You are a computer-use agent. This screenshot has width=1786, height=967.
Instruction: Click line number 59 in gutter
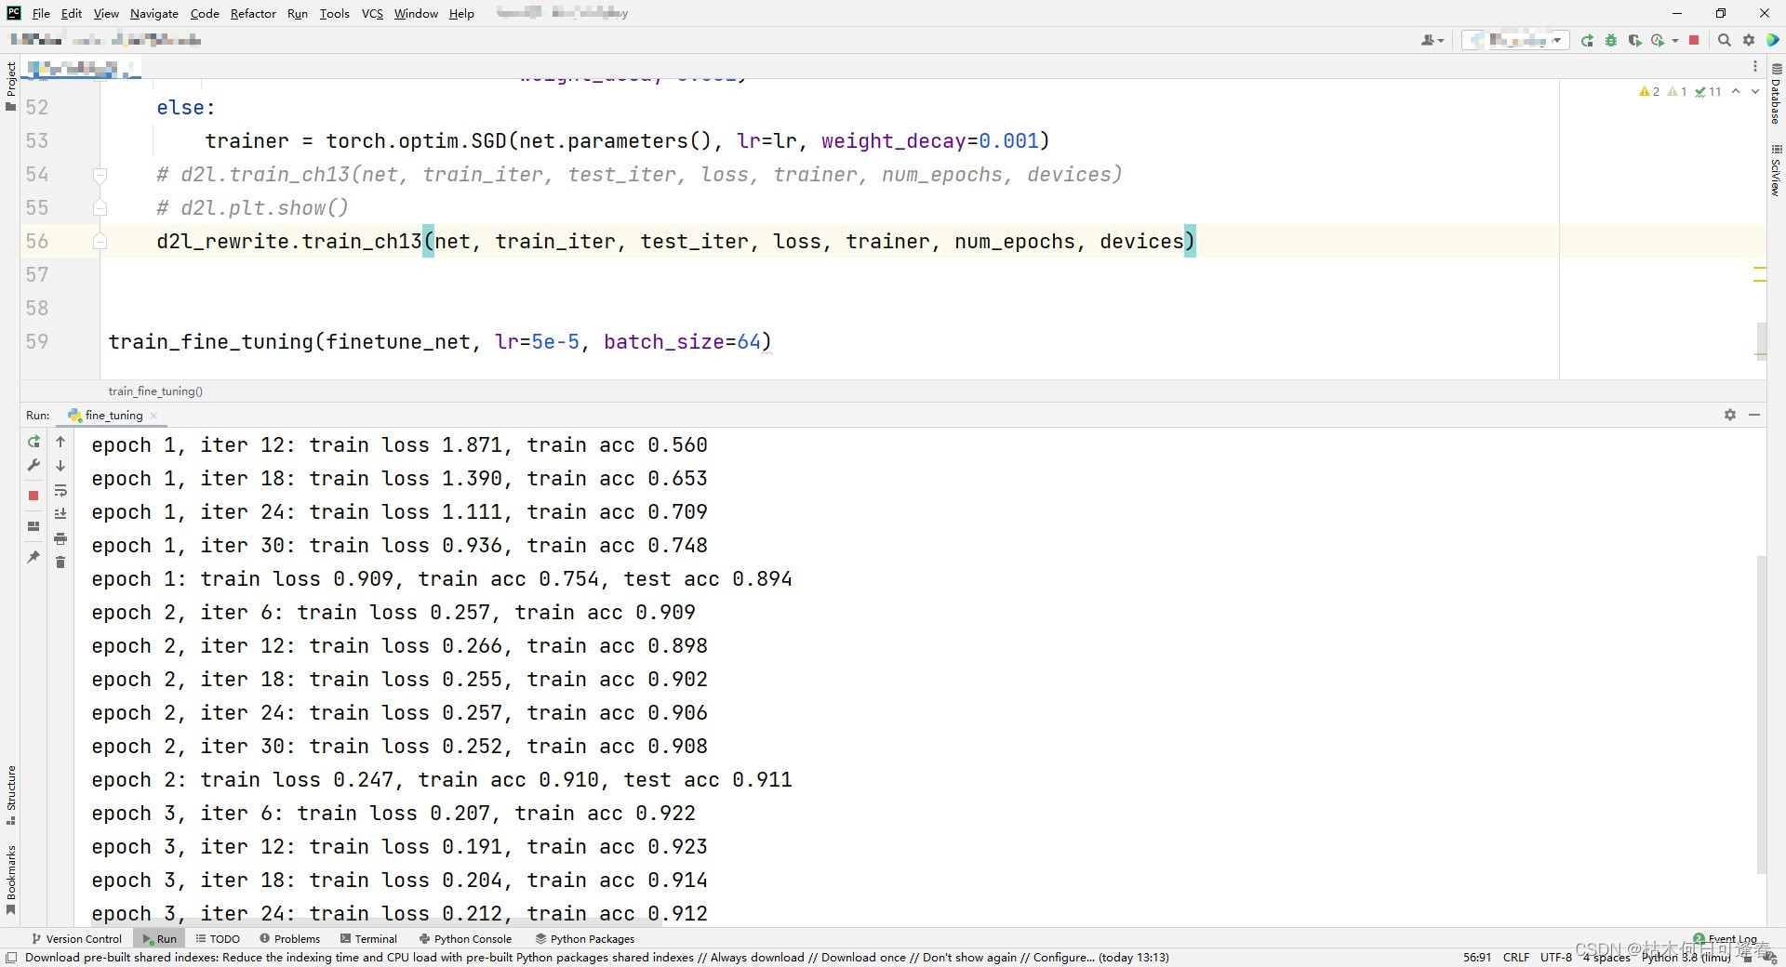click(x=37, y=342)
